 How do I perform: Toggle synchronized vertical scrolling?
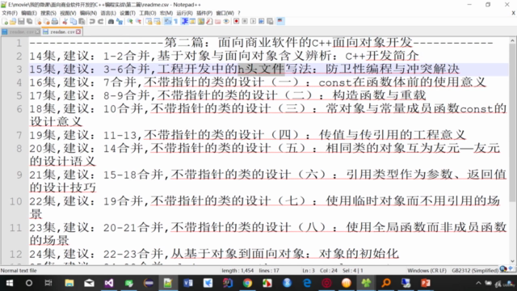[149, 22]
